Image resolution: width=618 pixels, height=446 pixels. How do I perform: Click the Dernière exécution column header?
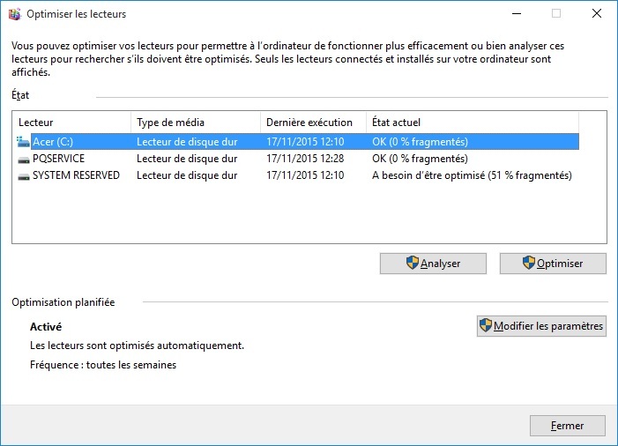[x=313, y=123]
